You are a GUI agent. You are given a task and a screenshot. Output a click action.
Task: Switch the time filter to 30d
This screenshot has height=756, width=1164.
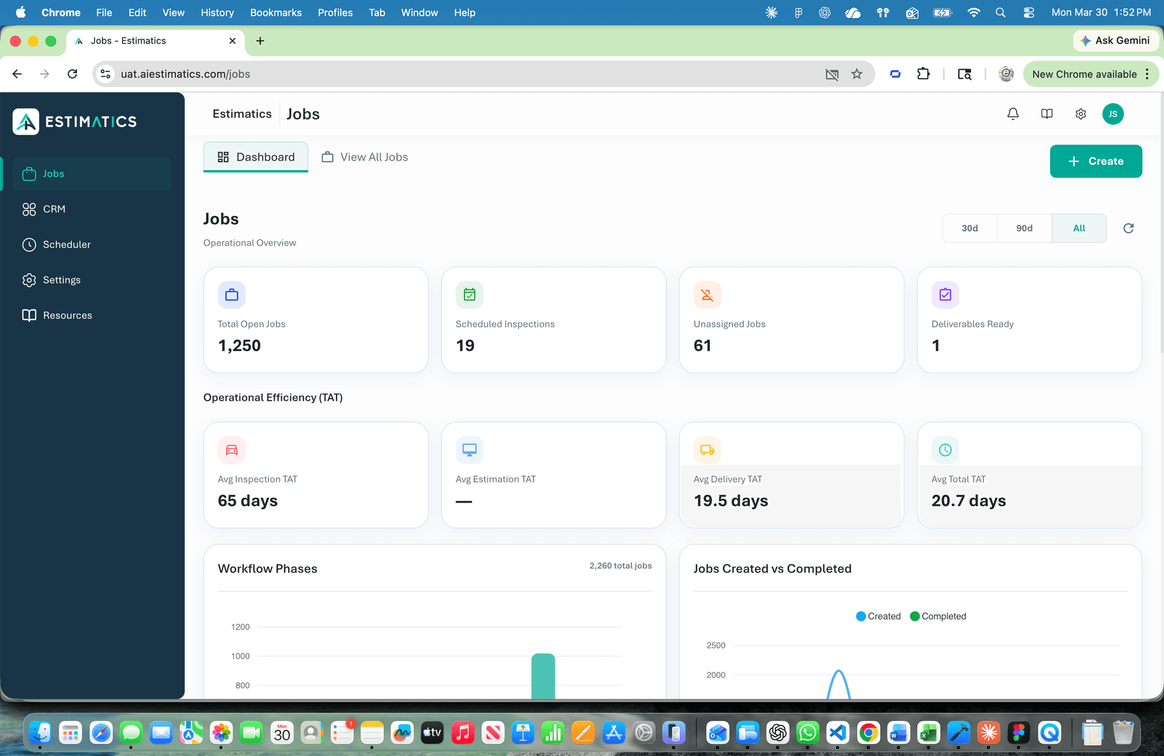pos(969,228)
